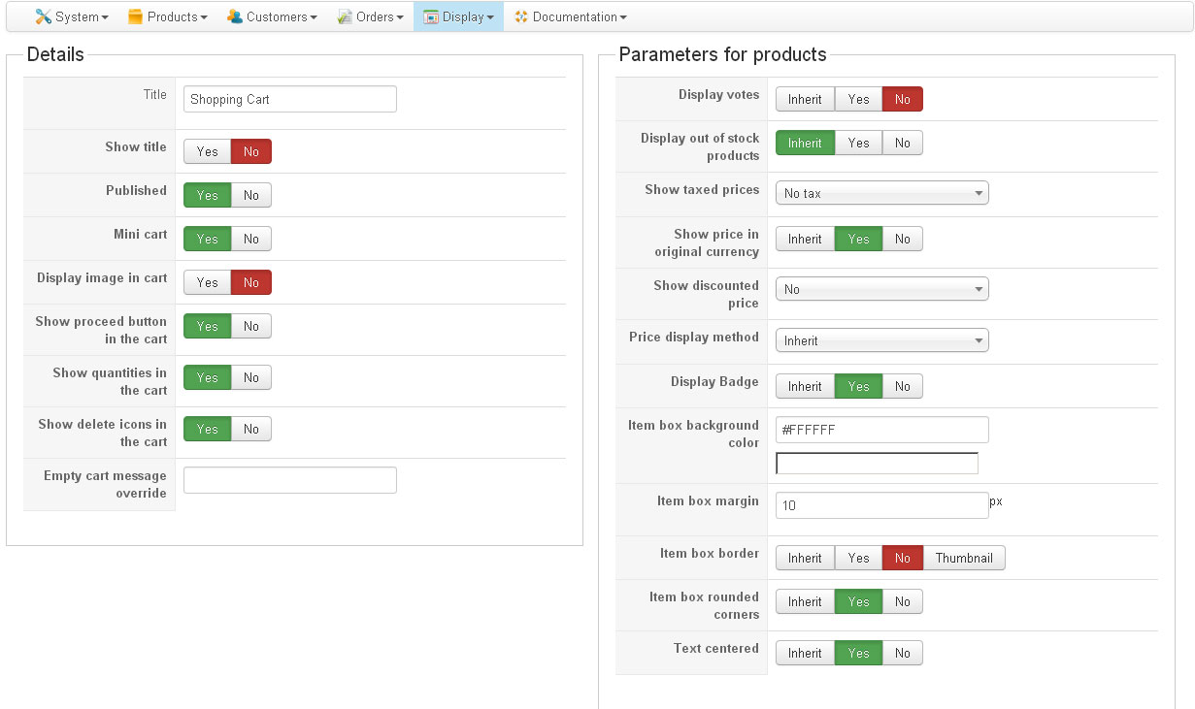1195x709 pixels.
Task: Open the Price display method dropdown
Action: pyautogui.click(x=881, y=340)
